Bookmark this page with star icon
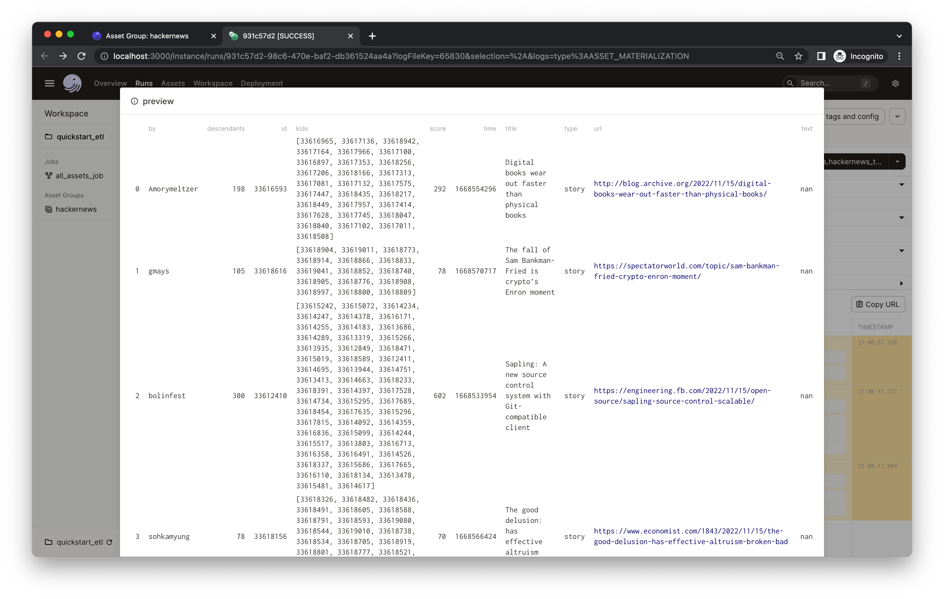 (799, 56)
